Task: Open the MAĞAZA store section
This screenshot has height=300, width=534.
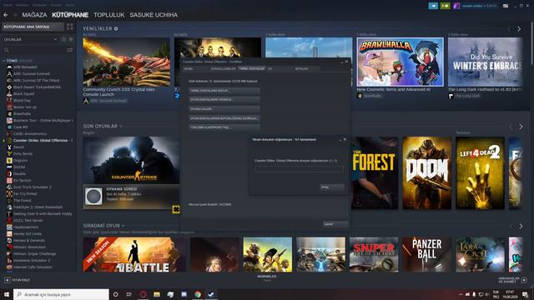Action: pos(34,15)
